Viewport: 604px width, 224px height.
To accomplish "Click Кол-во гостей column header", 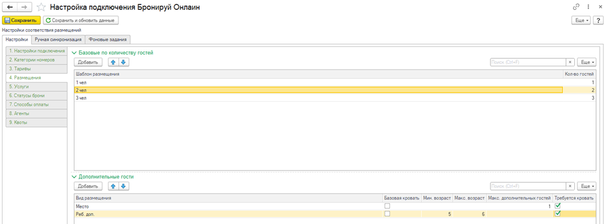I will point(580,74).
